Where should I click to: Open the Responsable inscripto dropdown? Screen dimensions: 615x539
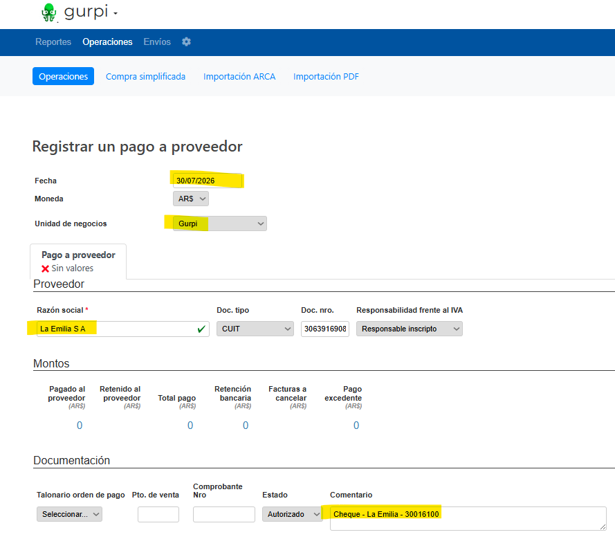409,329
